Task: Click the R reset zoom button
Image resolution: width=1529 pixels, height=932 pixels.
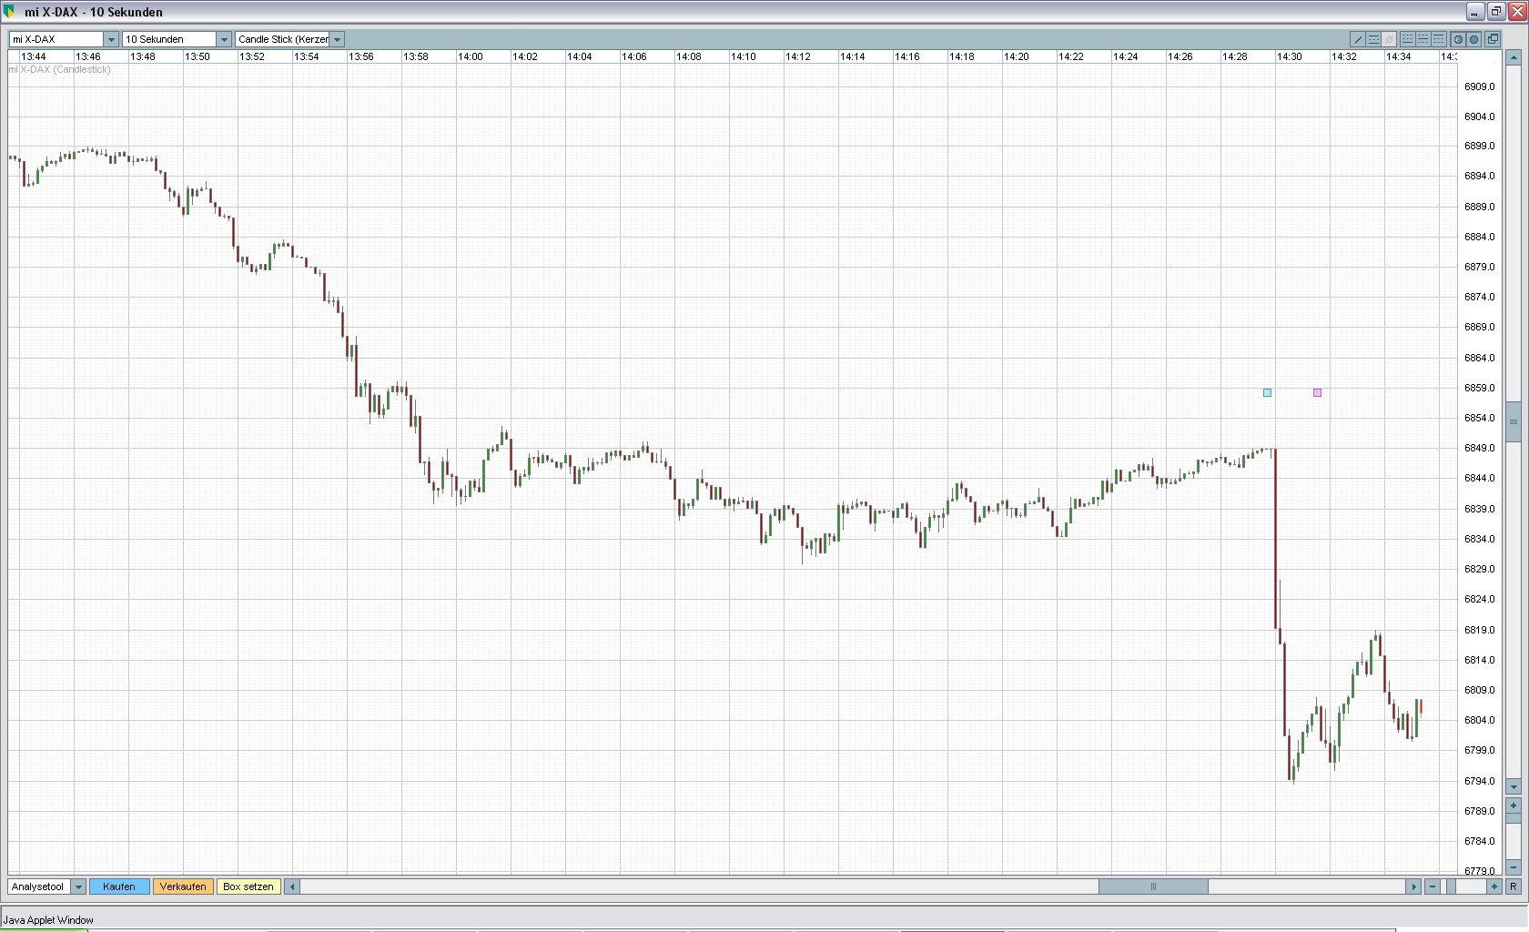Action: tap(1514, 886)
